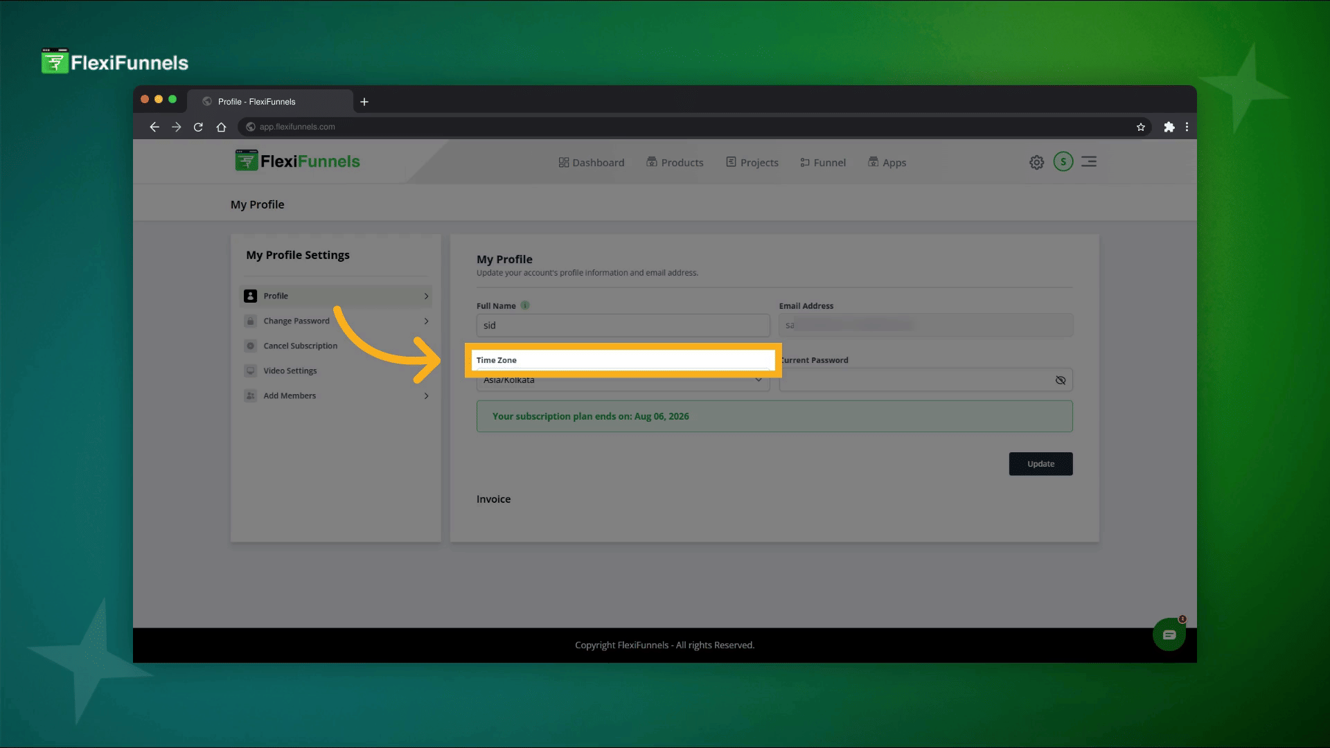Open the chat support bubble icon

(1169, 634)
